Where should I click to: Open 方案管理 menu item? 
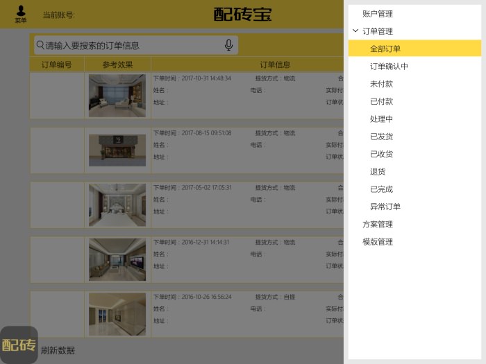click(x=378, y=224)
